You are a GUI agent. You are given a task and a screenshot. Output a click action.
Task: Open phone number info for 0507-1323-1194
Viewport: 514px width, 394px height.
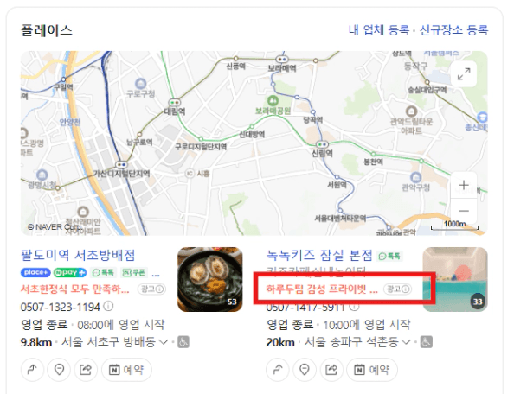tap(108, 306)
